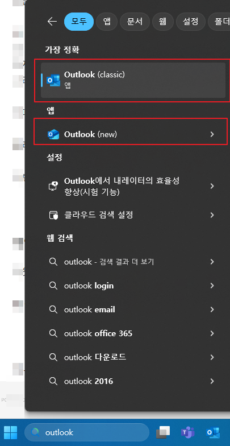
Task: Expand chevron for 'outlook - 검색 결과 더 보기'
Action: pyautogui.click(x=212, y=262)
